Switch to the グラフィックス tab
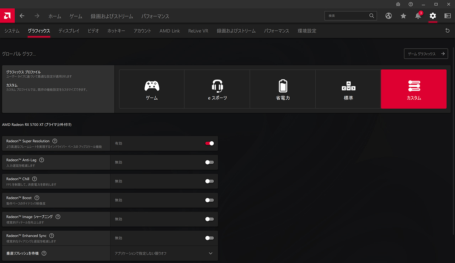 [39, 31]
